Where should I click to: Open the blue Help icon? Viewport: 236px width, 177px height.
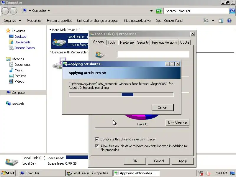(229, 21)
